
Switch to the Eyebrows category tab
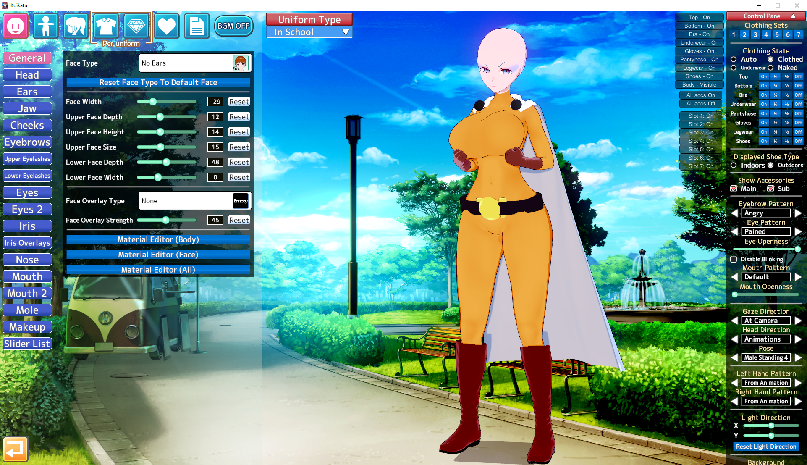(x=27, y=142)
